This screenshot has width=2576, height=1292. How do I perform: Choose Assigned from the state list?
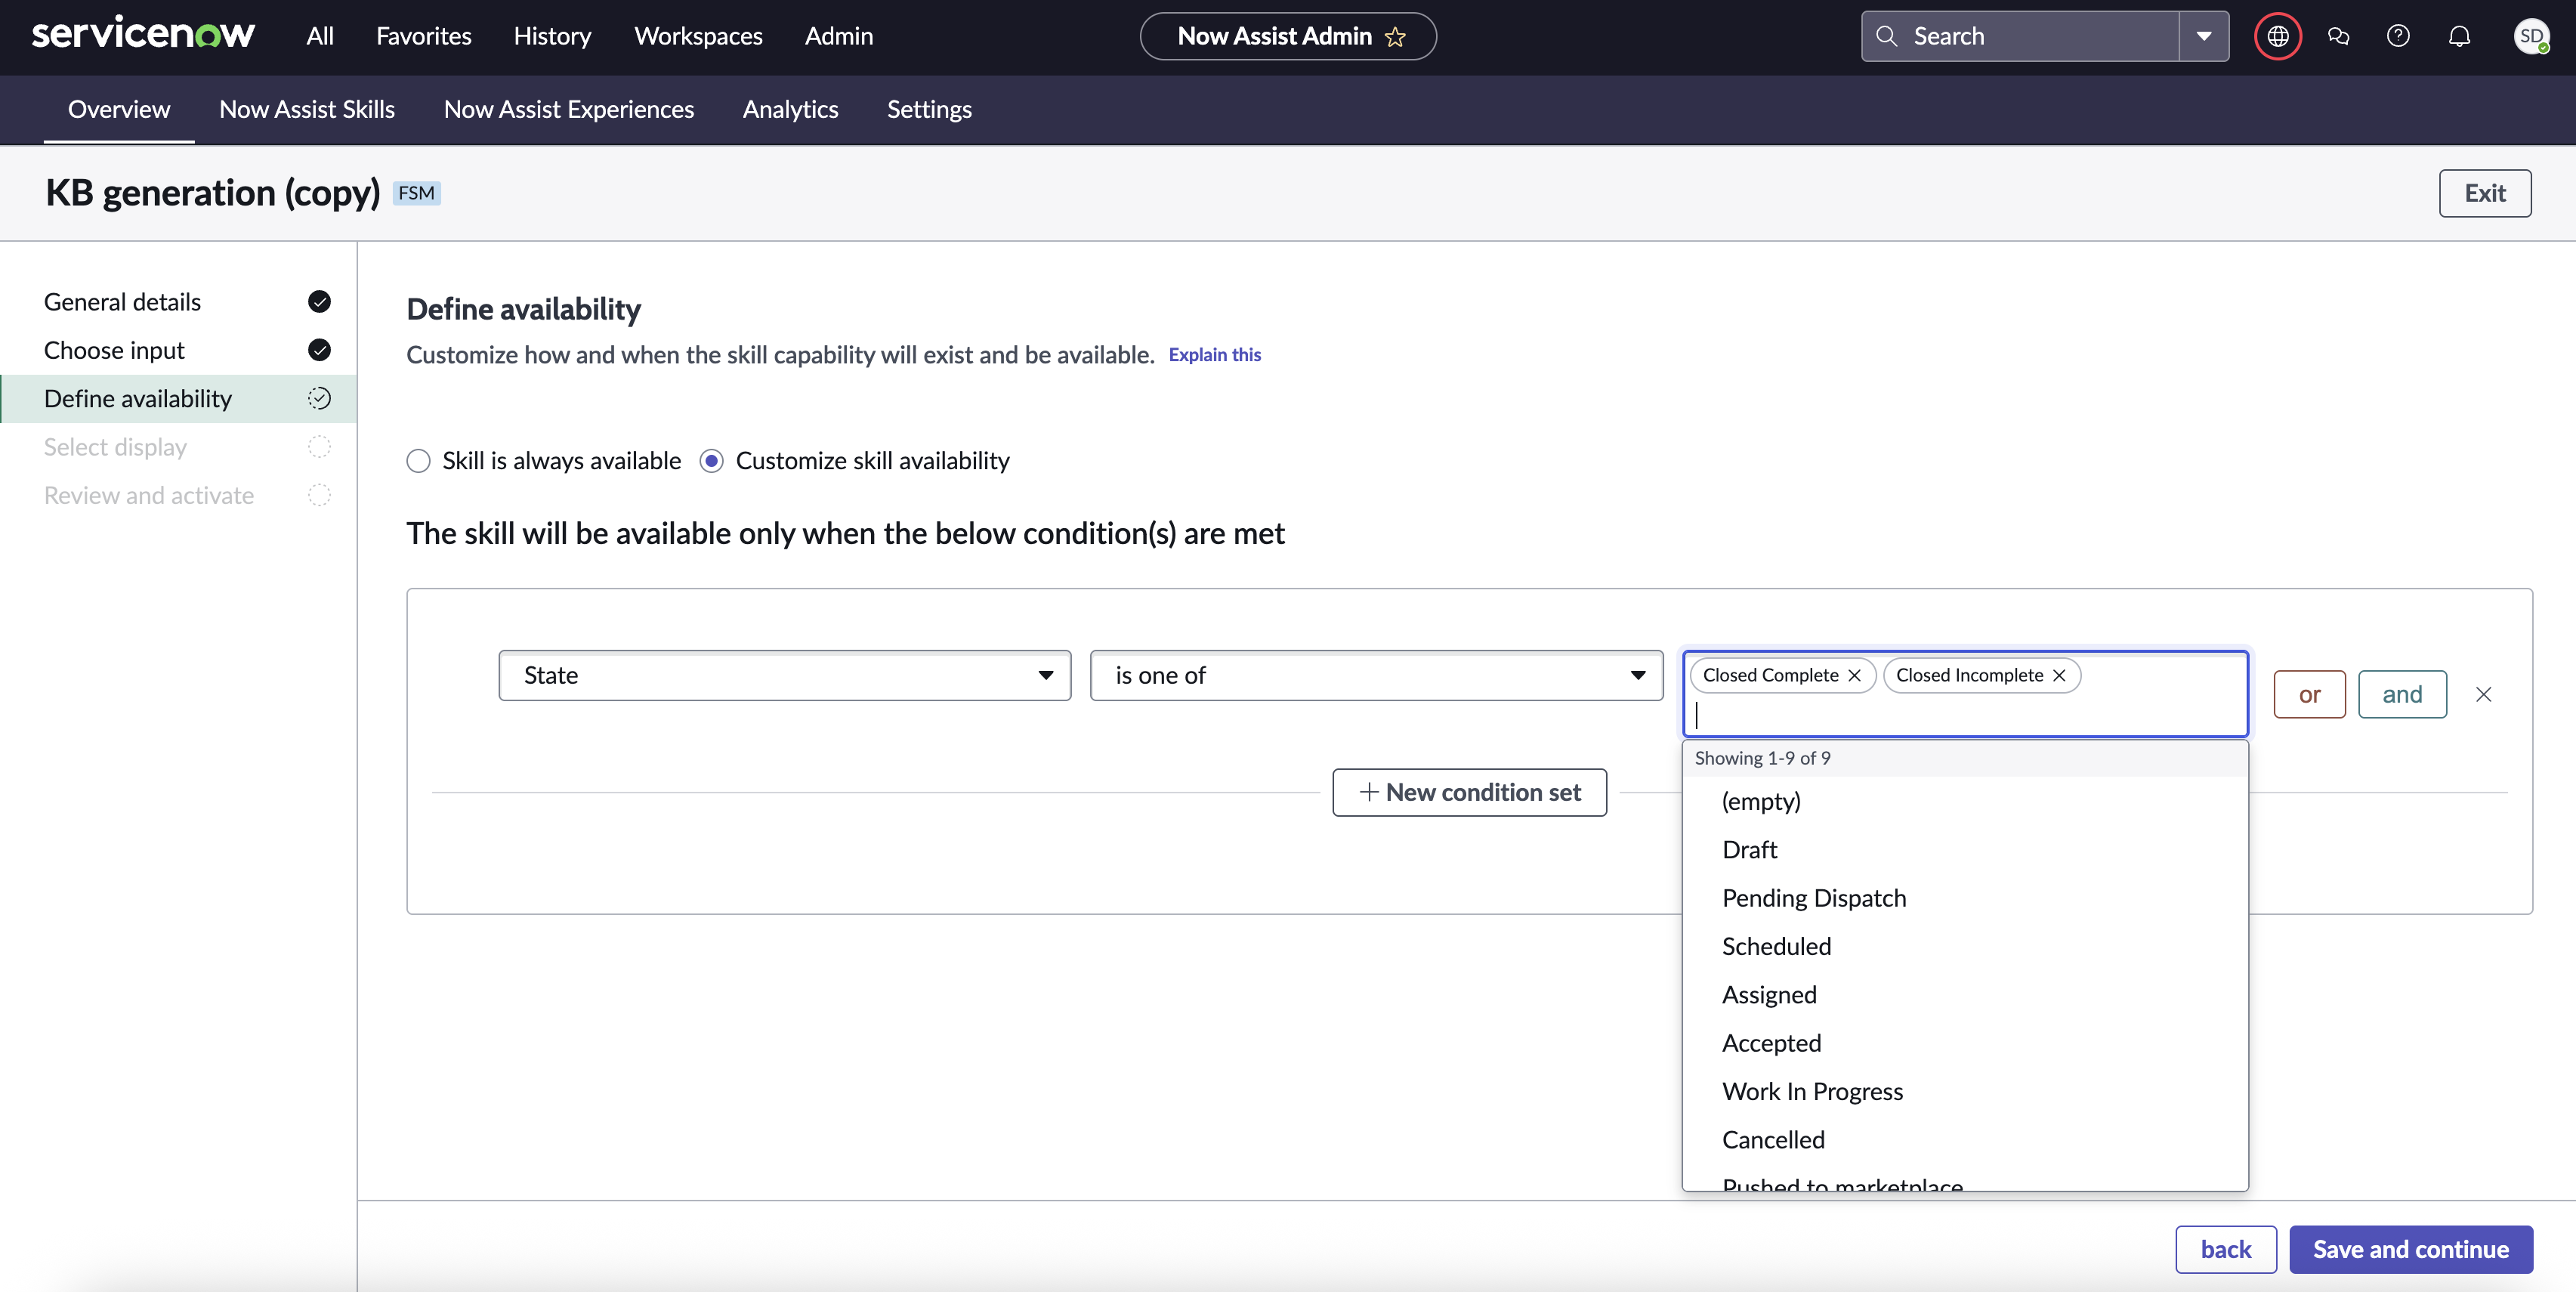1964,995
